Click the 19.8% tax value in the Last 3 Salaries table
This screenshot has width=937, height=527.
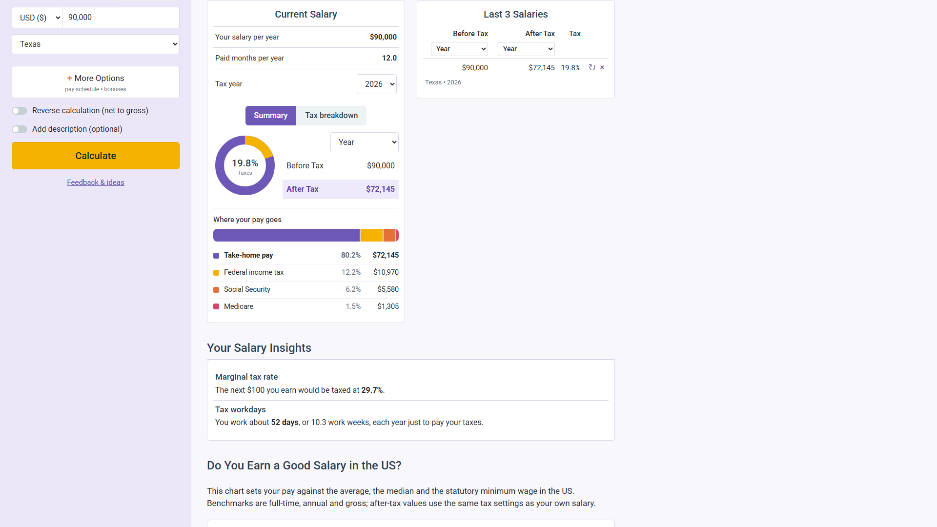click(570, 68)
